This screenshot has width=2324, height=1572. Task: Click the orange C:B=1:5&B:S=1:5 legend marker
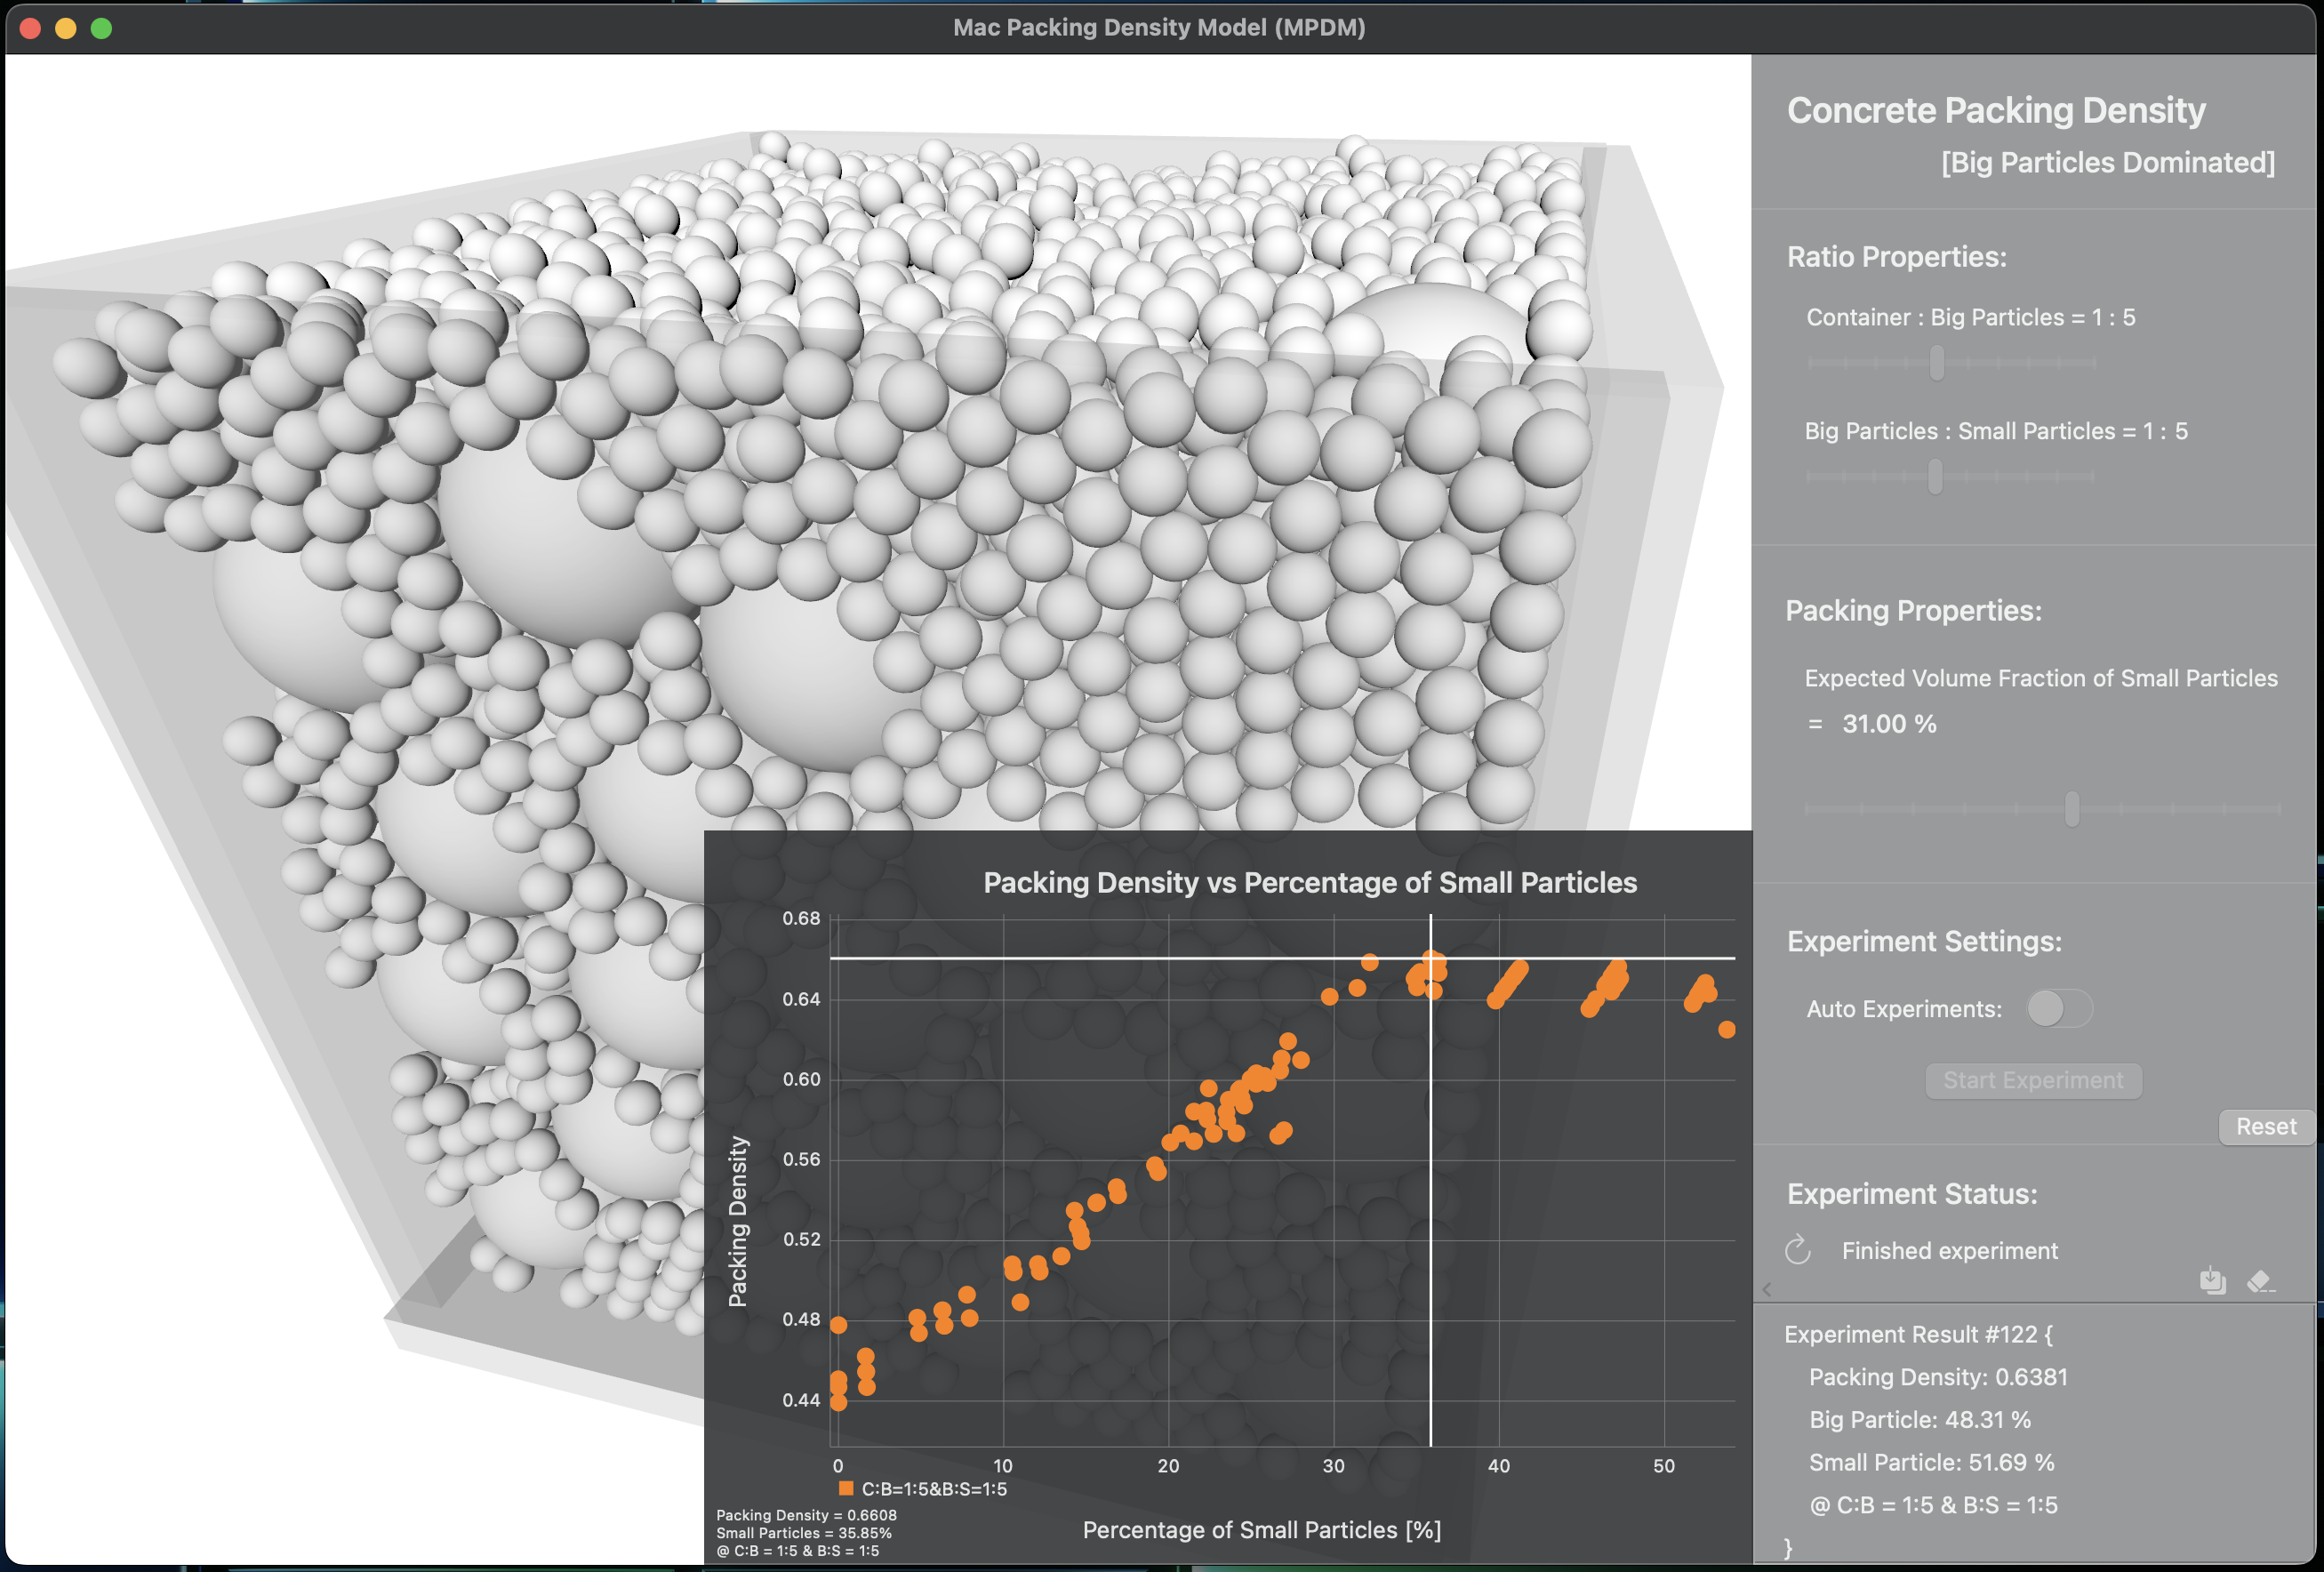[845, 1488]
